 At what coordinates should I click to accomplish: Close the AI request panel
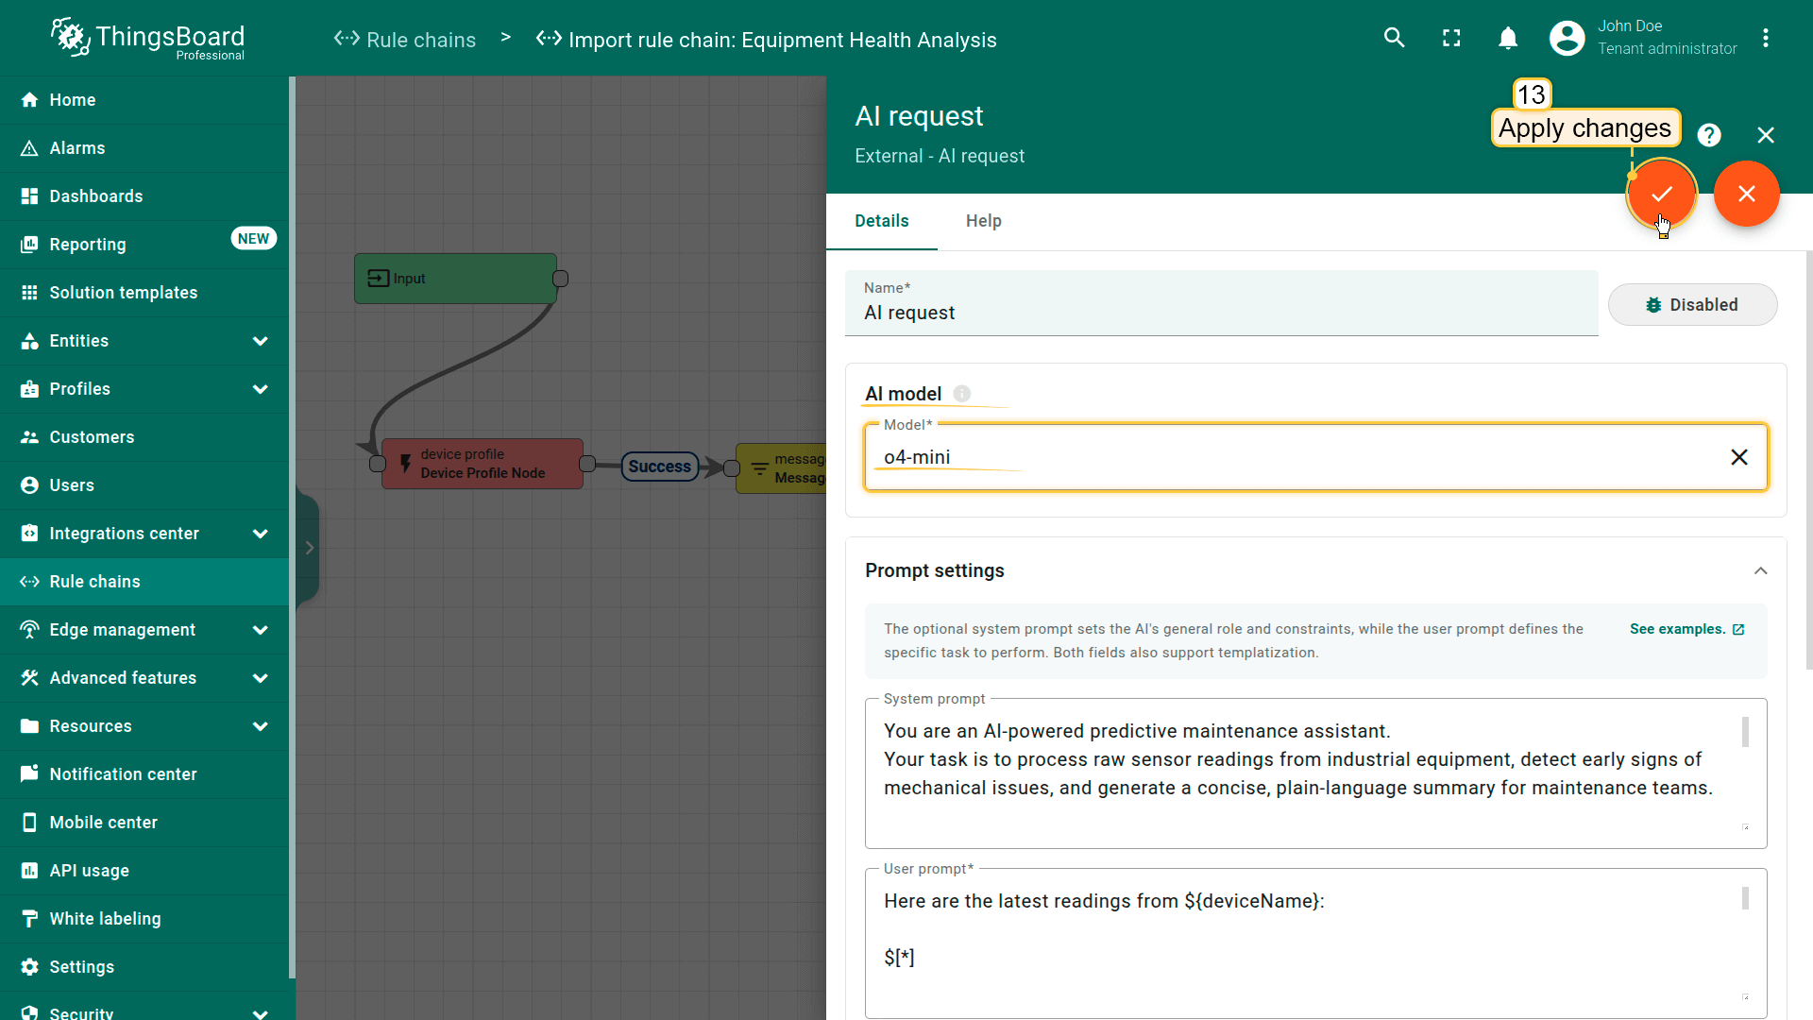point(1766,135)
